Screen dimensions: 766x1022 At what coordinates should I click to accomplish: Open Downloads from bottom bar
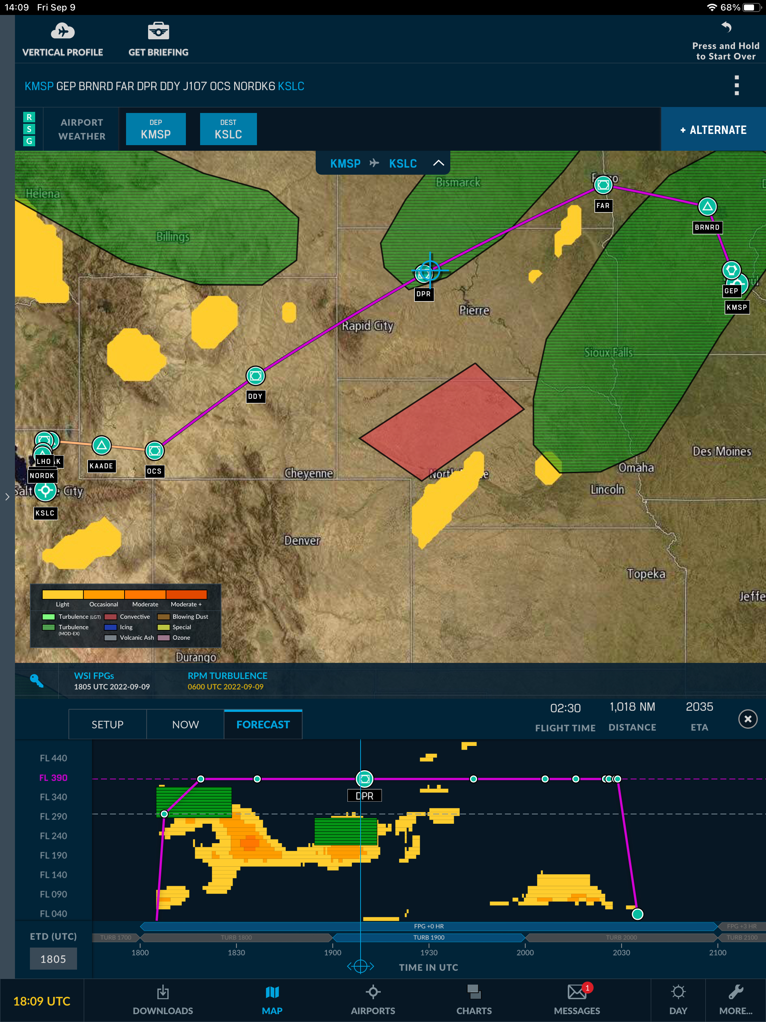pyautogui.click(x=163, y=1000)
